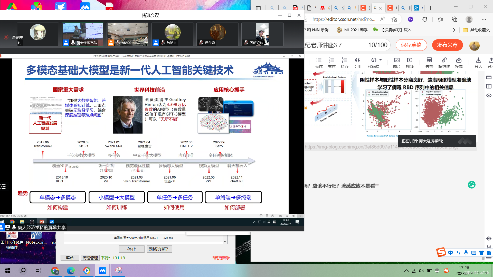Open the 其他收藏夹 bookmarks folder
The width and height of the screenshot is (493, 277).
[476, 30]
